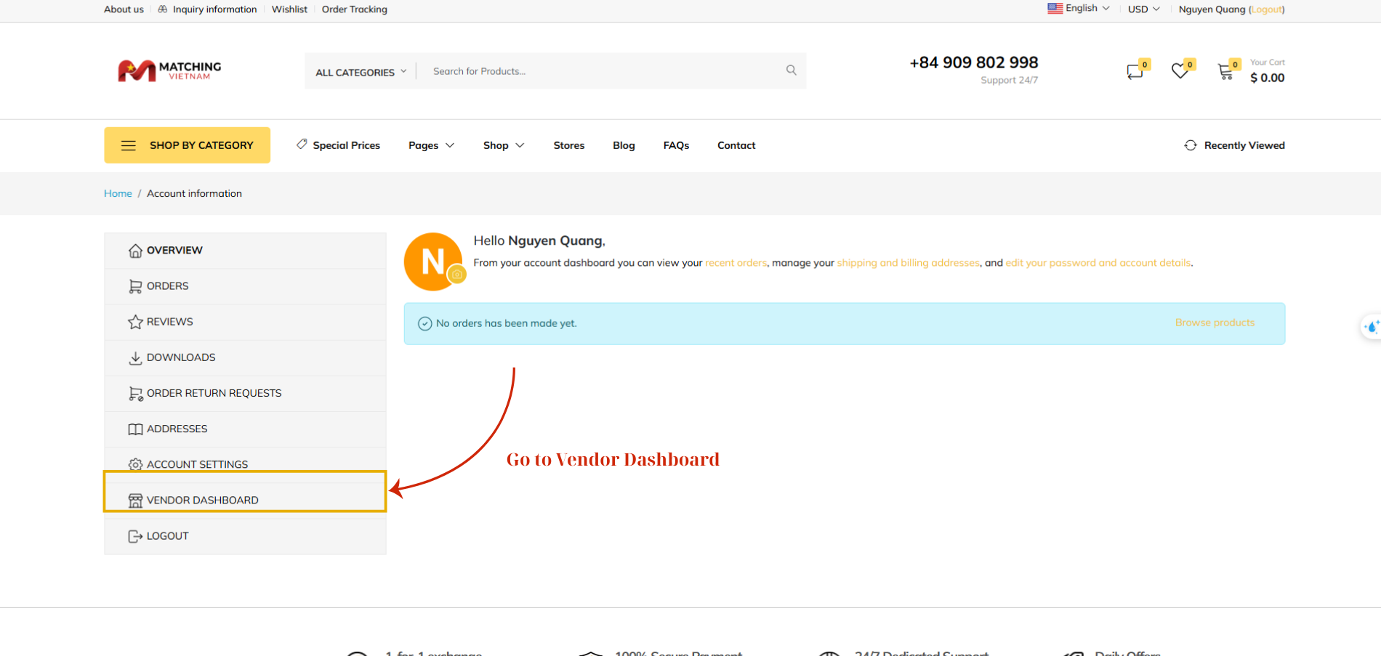The width and height of the screenshot is (1381, 656).
Task: Click the Matching Vietnam logo
Action: tap(169, 70)
